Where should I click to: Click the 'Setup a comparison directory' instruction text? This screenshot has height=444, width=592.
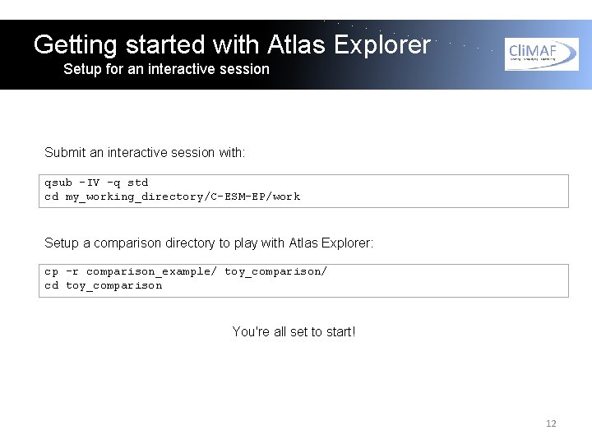(x=209, y=243)
